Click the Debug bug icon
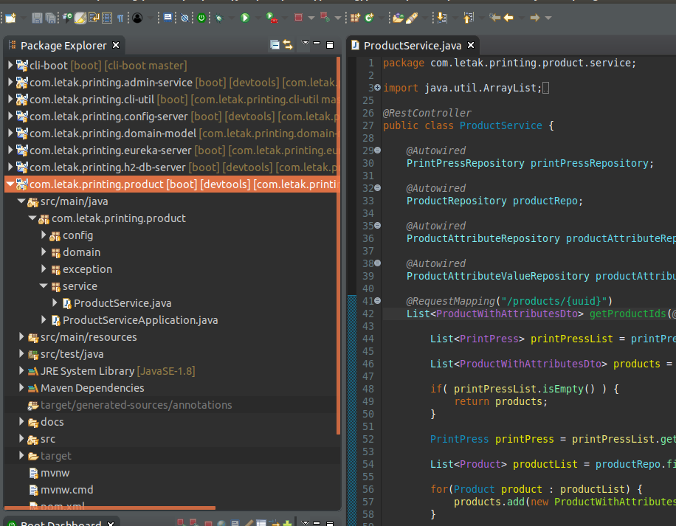676x526 pixels. pos(220,17)
